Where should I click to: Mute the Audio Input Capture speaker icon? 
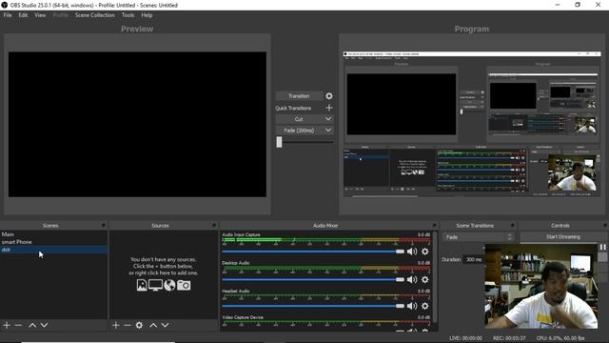click(412, 252)
